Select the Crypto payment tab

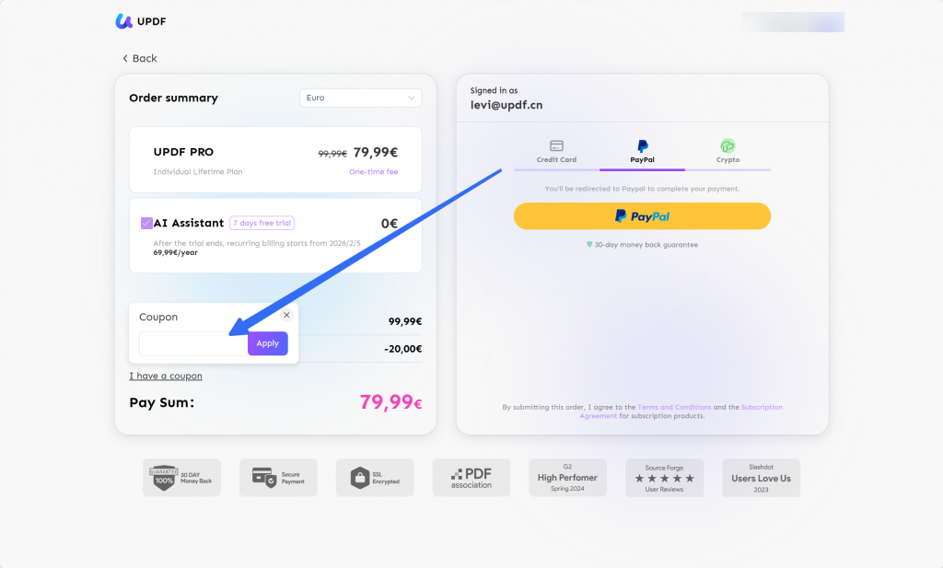[728, 152]
